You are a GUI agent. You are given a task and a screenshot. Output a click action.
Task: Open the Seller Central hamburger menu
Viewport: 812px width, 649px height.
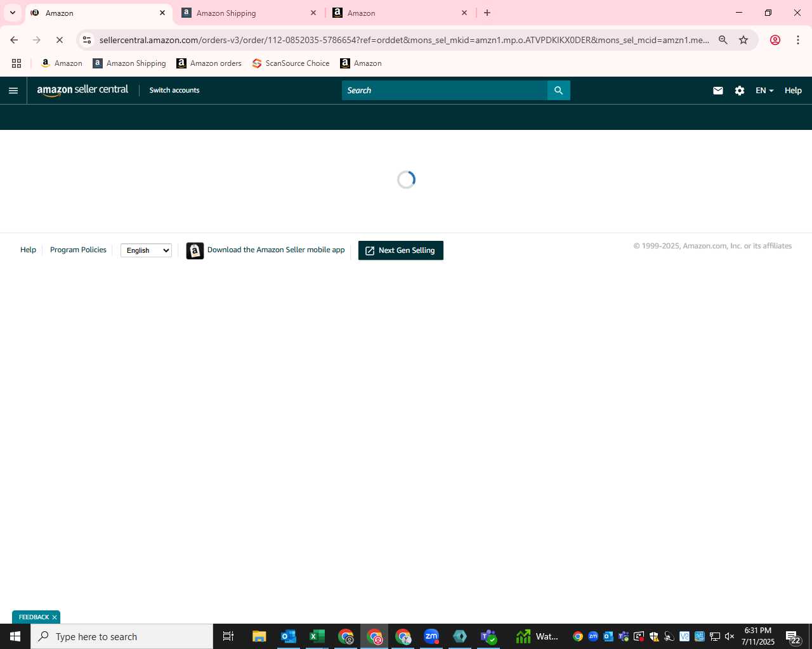click(x=13, y=91)
